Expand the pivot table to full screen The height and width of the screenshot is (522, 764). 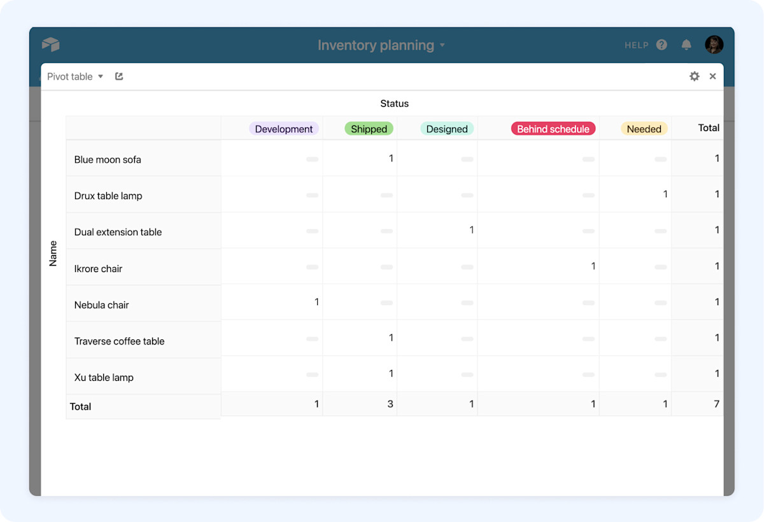[118, 76]
